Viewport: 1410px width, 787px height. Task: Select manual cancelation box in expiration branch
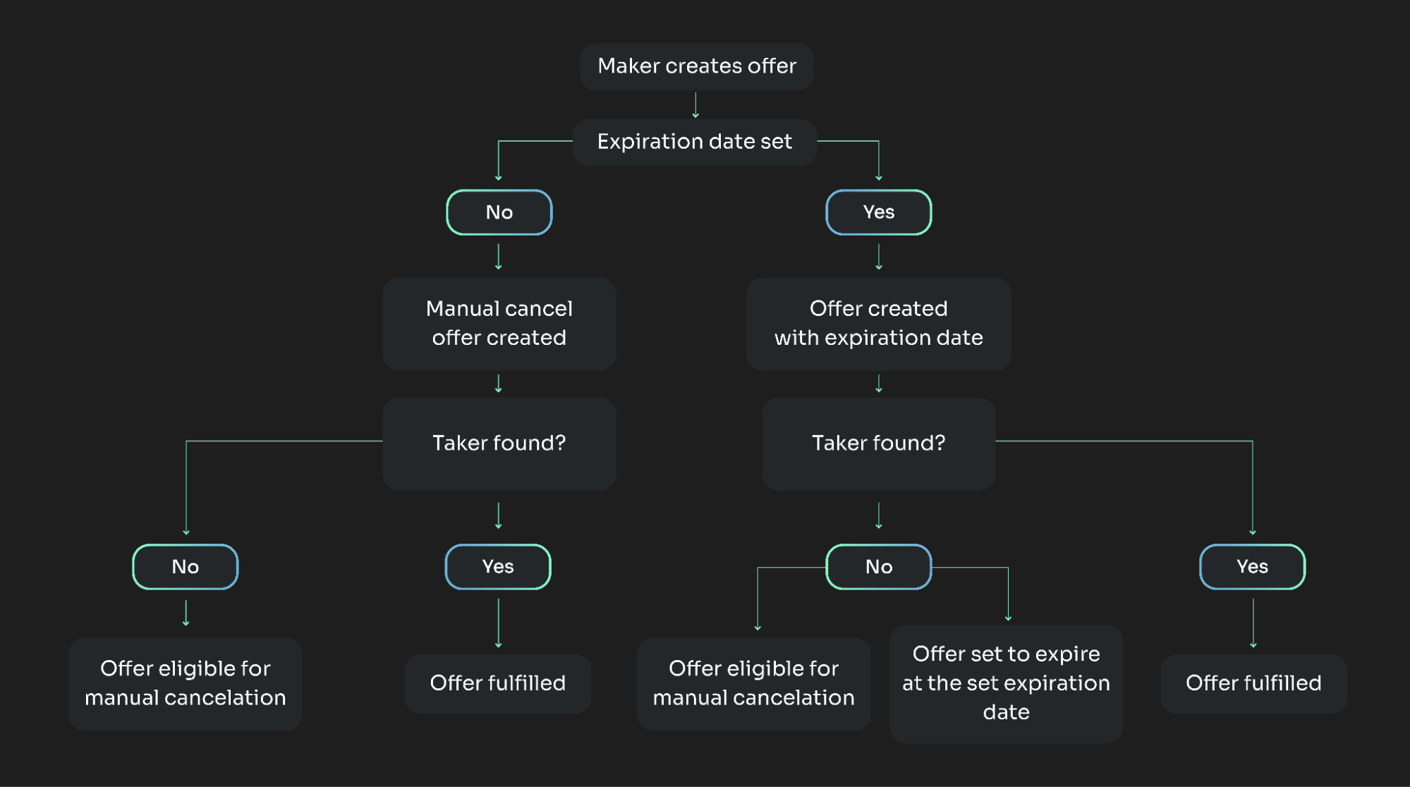753,683
